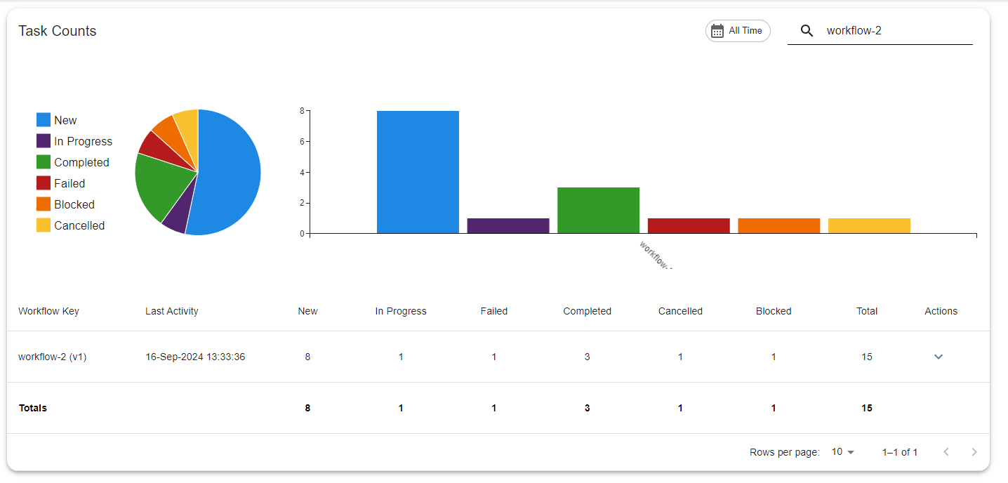
Task: Click the workflow-2 (v1) row key
Action: [x=53, y=357]
